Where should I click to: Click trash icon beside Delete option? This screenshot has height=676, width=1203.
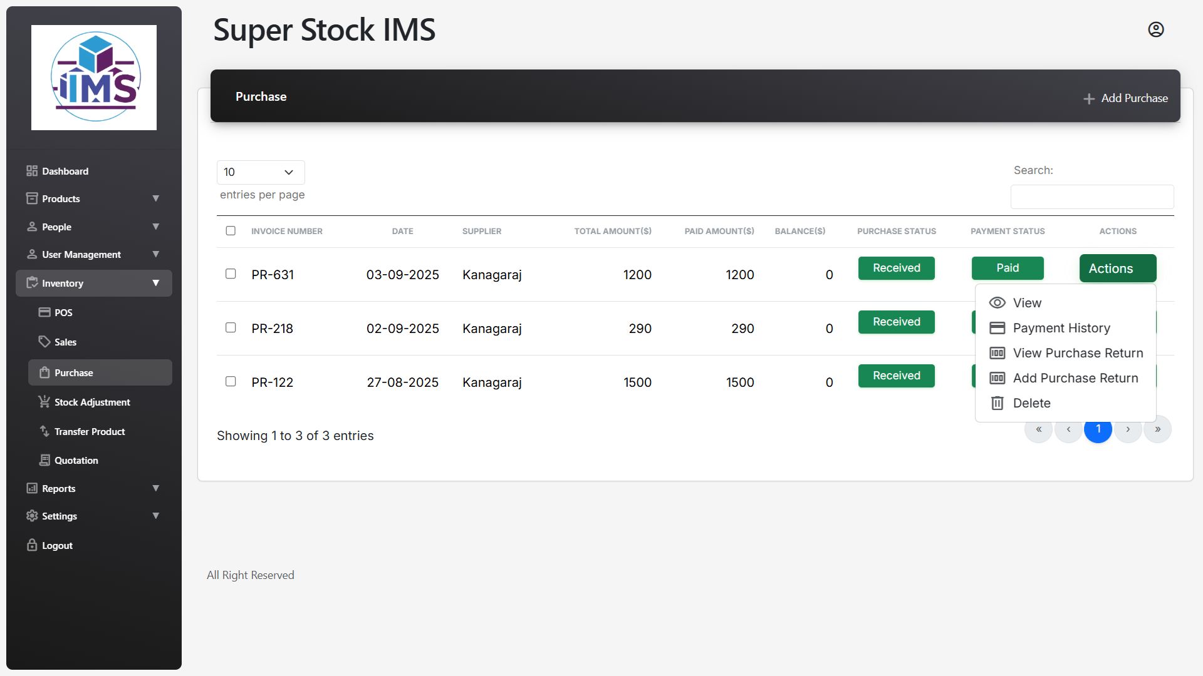tap(997, 403)
